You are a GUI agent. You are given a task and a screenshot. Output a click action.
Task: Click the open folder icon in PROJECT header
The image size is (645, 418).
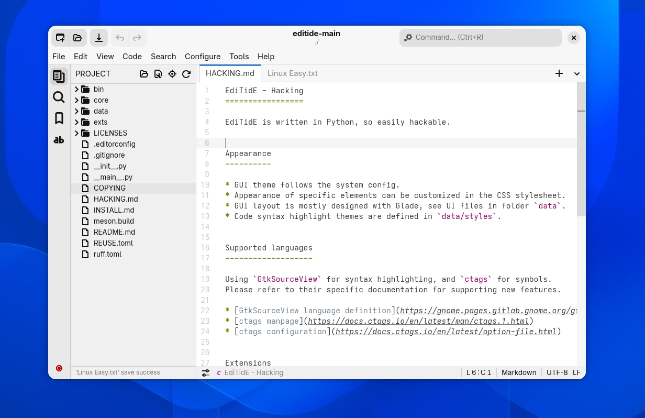[x=144, y=74]
